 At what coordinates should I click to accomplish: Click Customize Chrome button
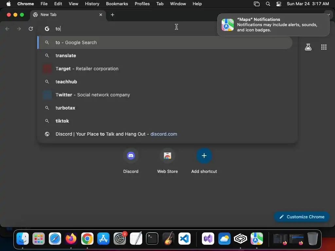point(301,217)
